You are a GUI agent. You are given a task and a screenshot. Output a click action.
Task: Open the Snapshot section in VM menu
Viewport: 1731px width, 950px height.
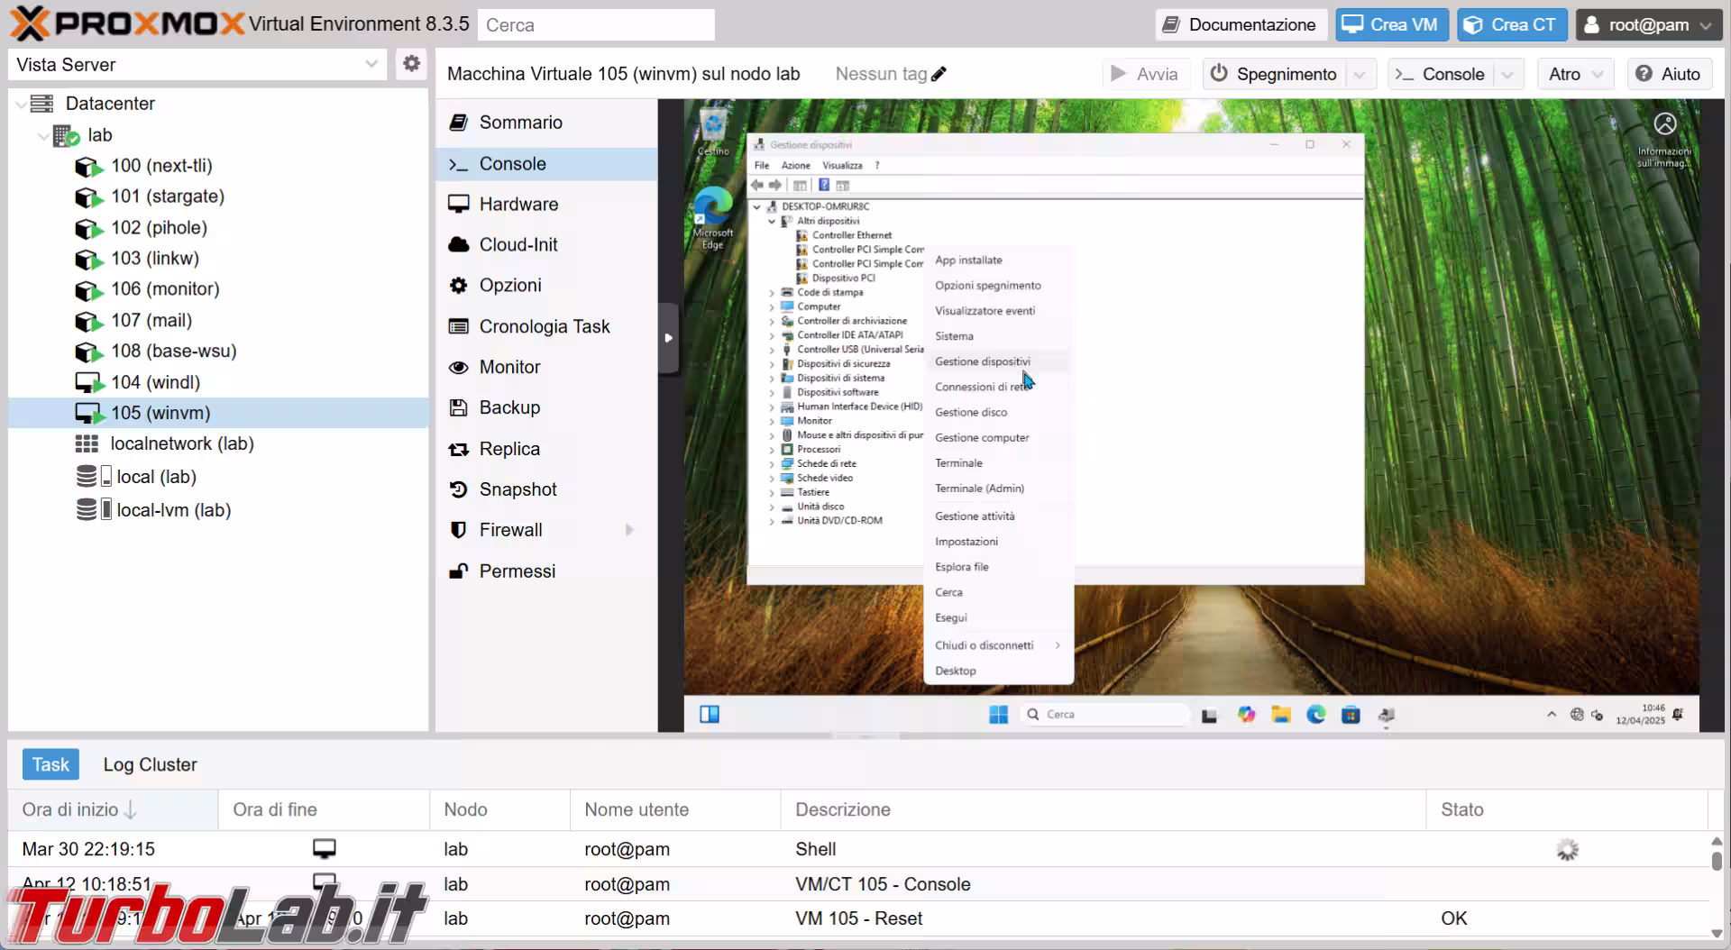point(517,489)
